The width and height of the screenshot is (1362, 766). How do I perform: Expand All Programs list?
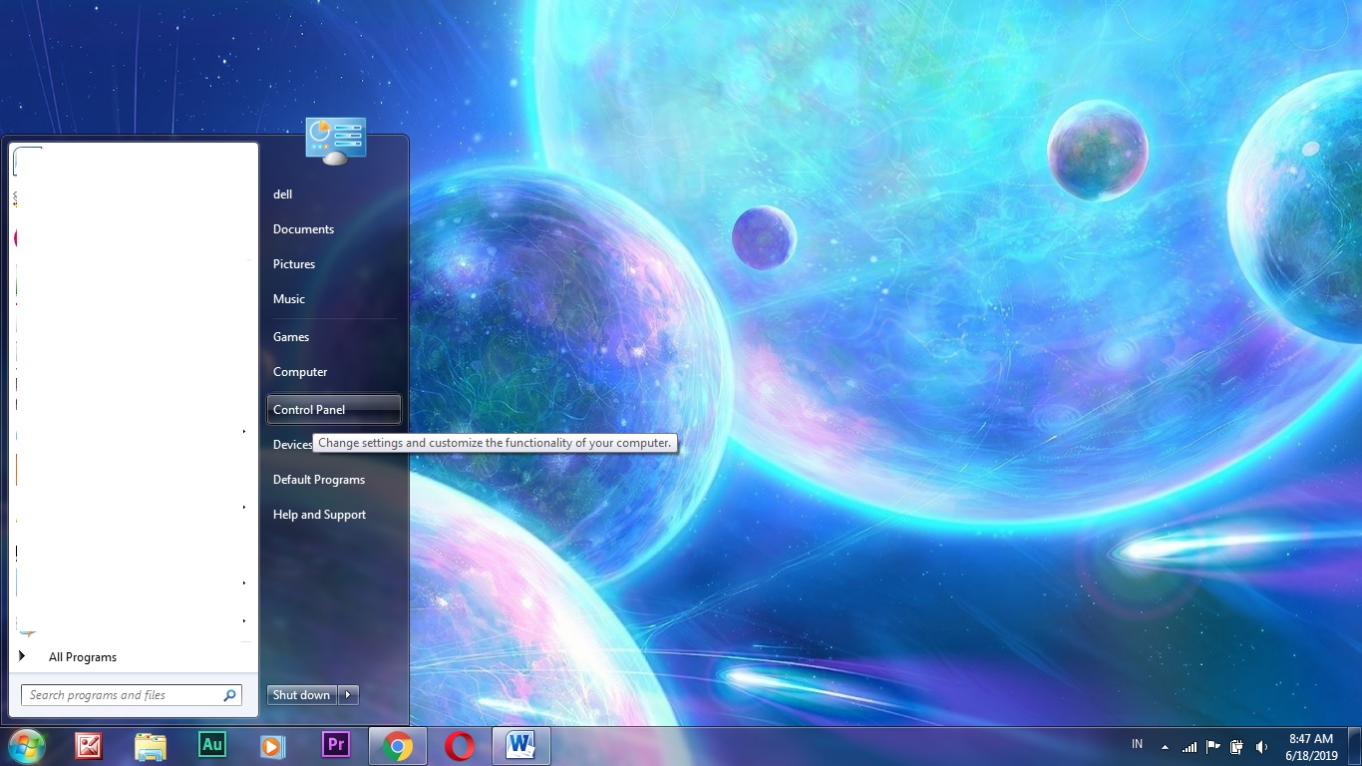click(x=82, y=657)
